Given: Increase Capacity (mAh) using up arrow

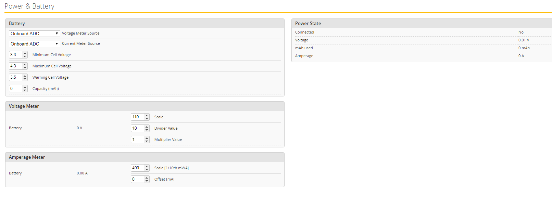Looking at the screenshot, I should 25,87.
